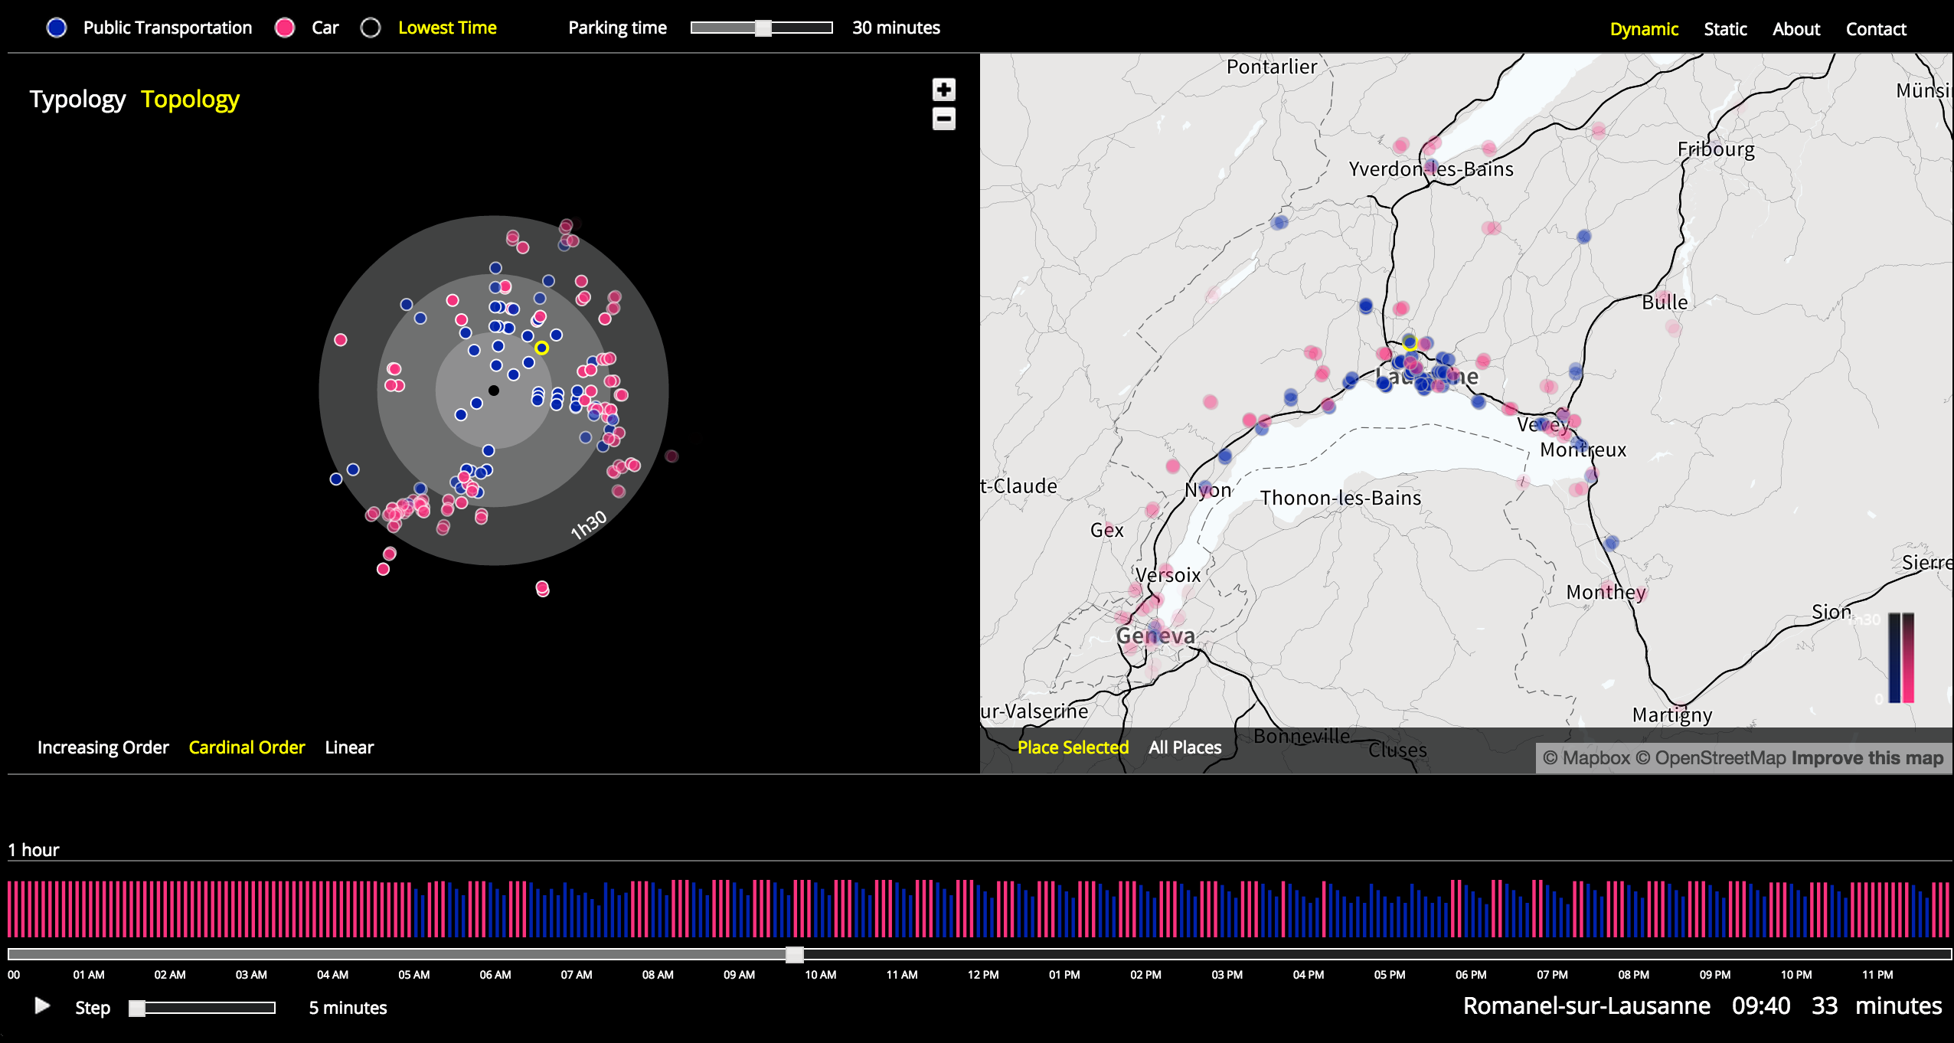
Task: Click the 06 AM timeline label
Action: pos(495,975)
